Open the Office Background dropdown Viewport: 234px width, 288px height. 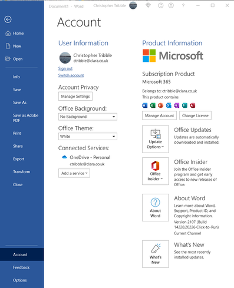point(88,117)
